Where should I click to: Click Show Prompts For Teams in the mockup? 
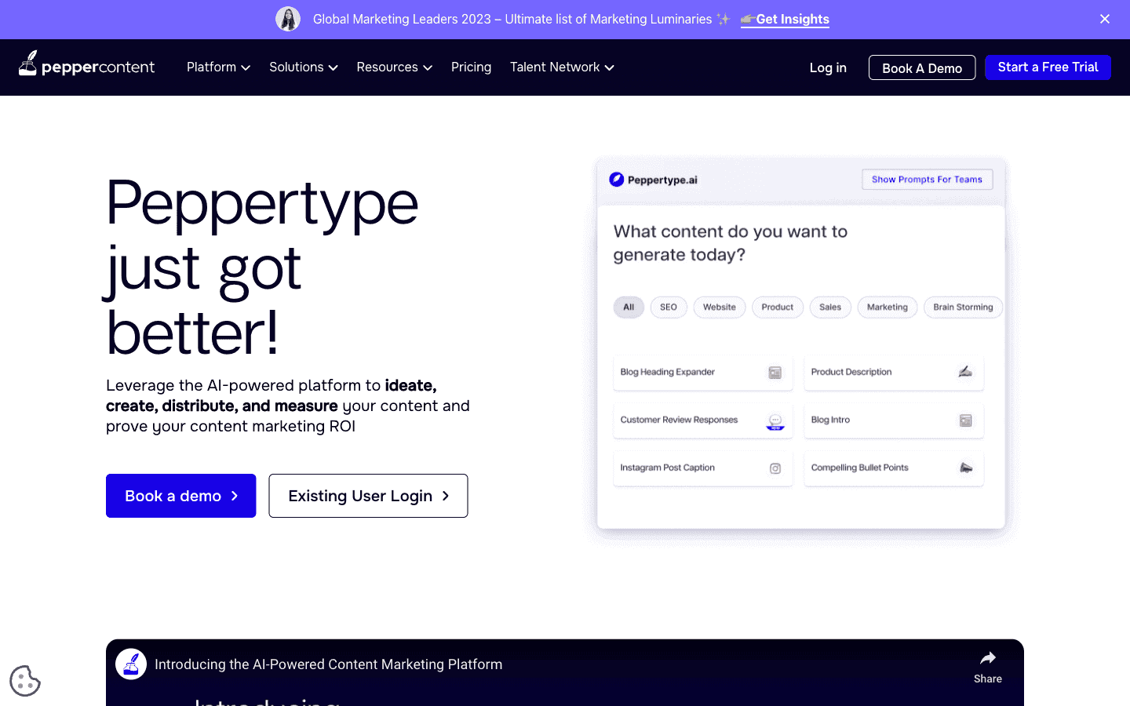(x=927, y=179)
